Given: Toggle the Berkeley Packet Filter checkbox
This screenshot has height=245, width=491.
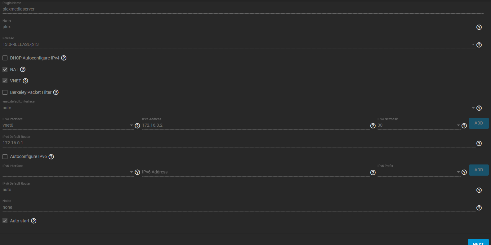Looking at the screenshot, I should [5, 92].
